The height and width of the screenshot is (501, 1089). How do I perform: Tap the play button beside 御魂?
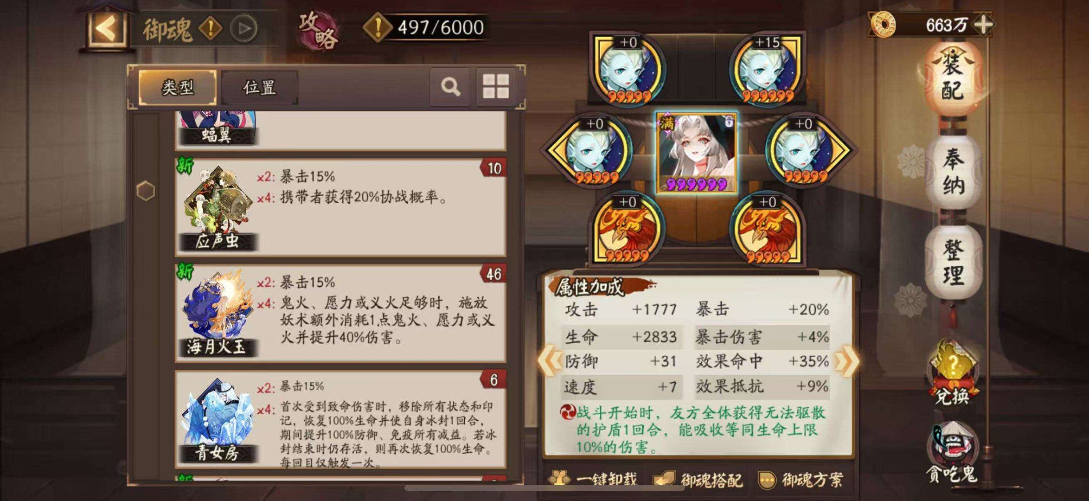pos(244,29)
